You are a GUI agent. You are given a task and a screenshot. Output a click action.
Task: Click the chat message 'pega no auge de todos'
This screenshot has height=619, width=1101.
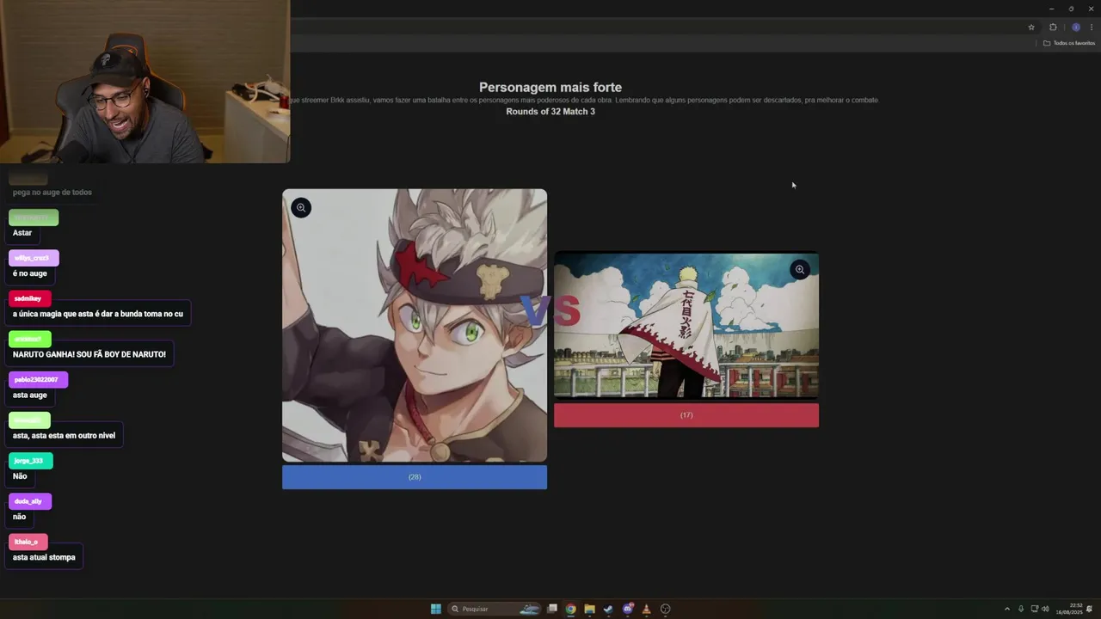click(x=52, y=193)
